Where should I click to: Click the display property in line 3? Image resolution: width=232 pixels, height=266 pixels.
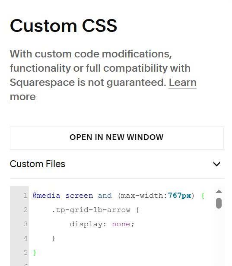coord(86,225)
